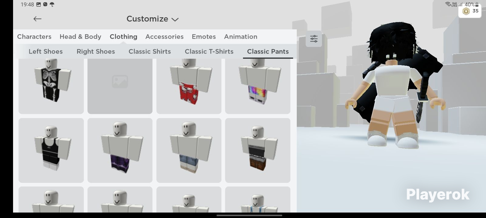Equip the rainbow tie-dye shorts
This screenshot has height=218, width=486.
coord(258,86)
